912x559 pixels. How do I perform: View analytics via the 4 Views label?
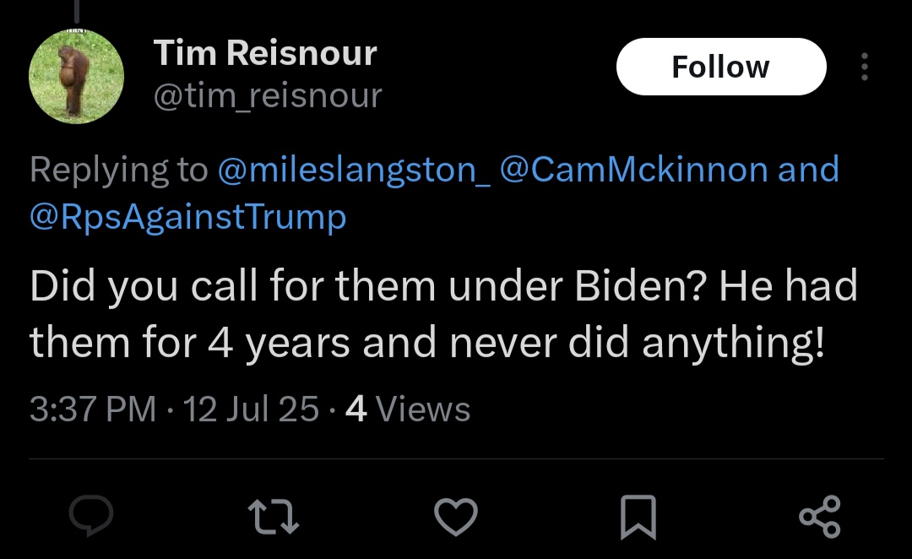pyautogui.click(x=408, y=409)
